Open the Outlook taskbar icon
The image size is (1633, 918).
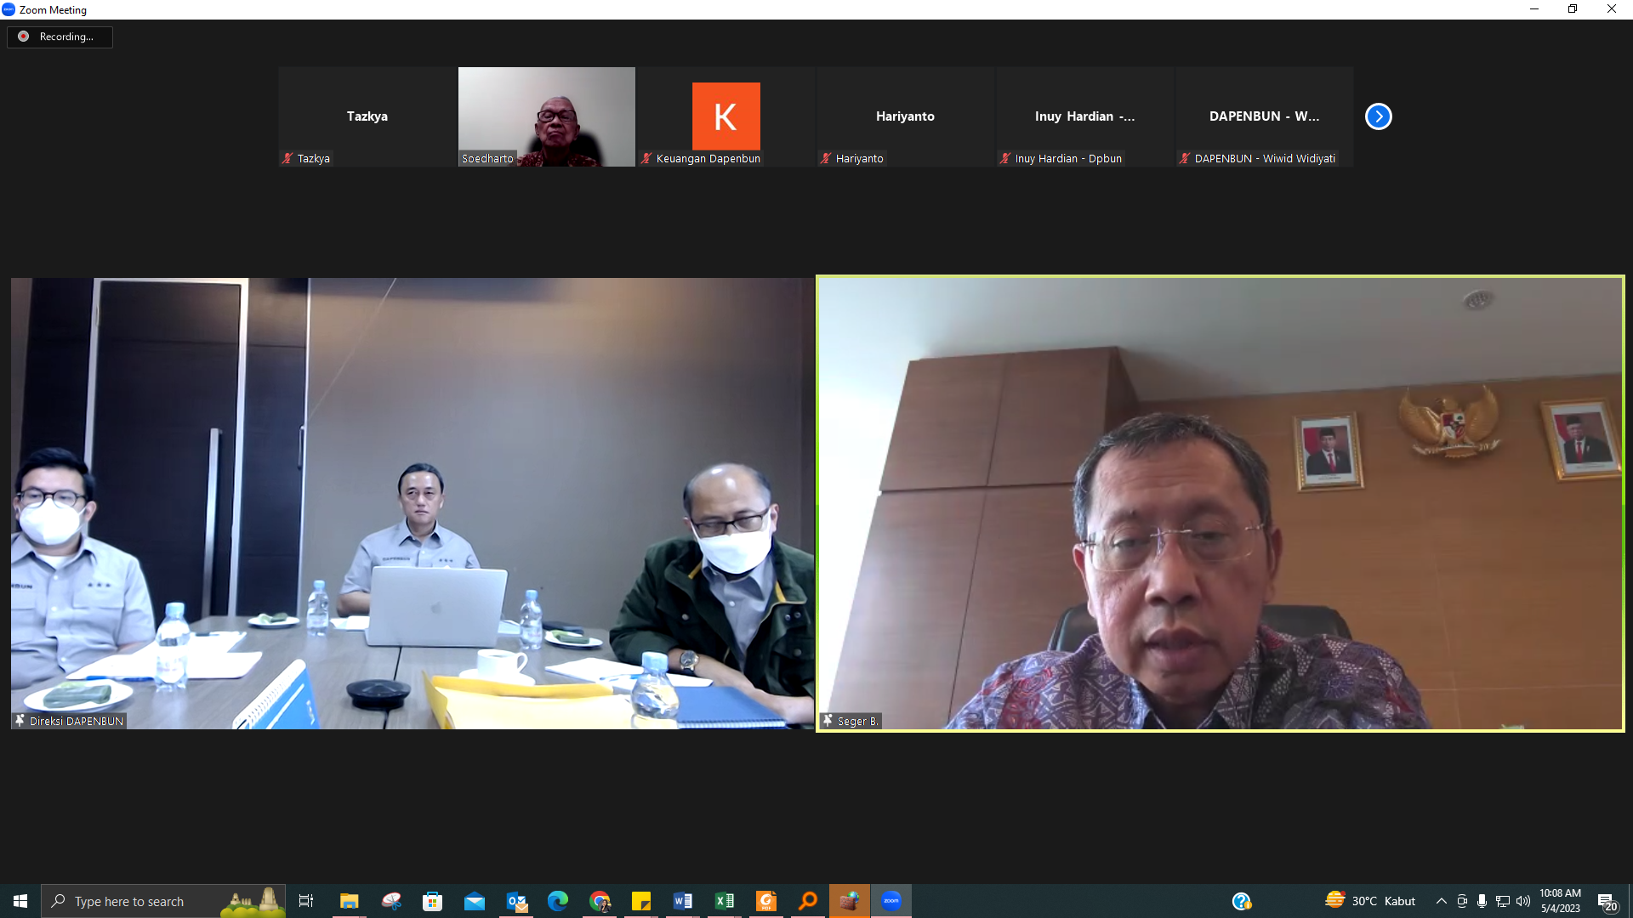pyautogui.click(x=516, y=901)
